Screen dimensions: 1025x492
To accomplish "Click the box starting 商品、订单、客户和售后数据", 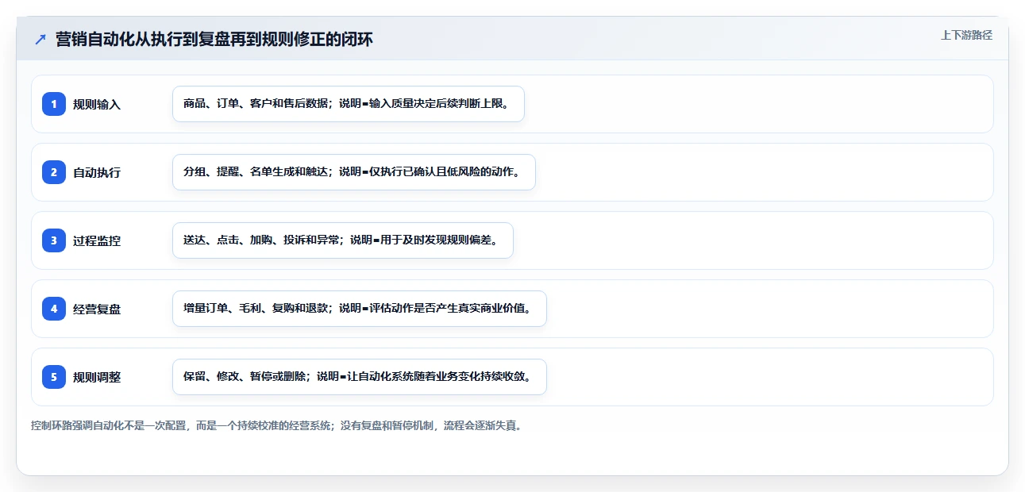I will pos(349,104).
